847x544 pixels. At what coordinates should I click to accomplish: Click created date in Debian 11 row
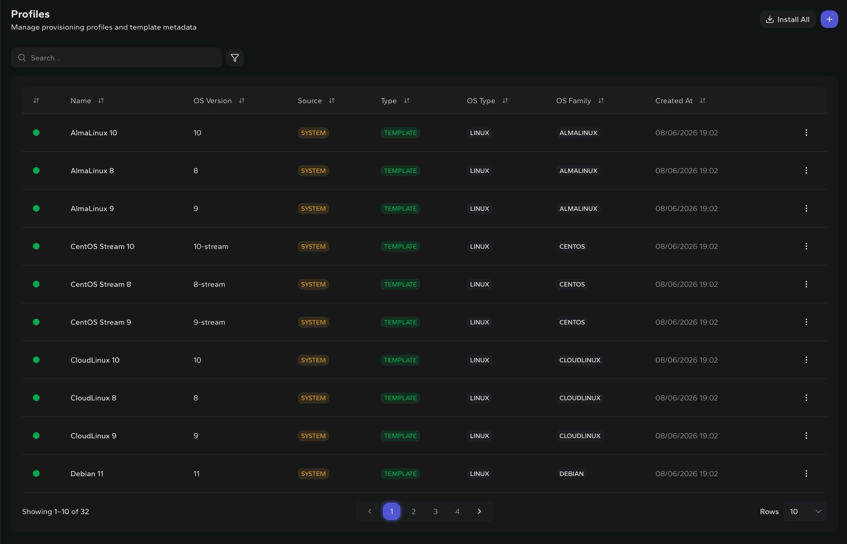click(686, 474)
